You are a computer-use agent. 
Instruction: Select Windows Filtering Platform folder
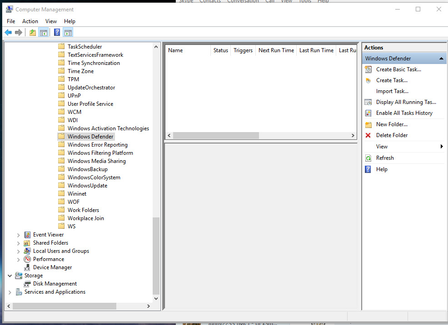point(100,153)
